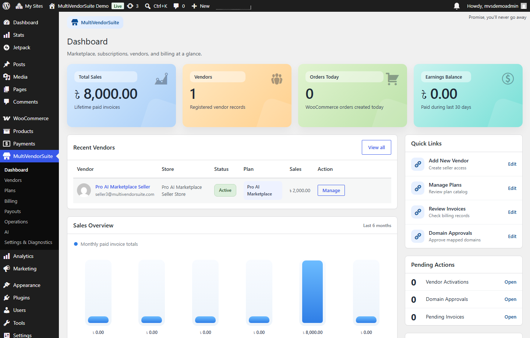Open Vendor Activations pending actions
This screenshot has width=530, height=338.
click(510, 282)
